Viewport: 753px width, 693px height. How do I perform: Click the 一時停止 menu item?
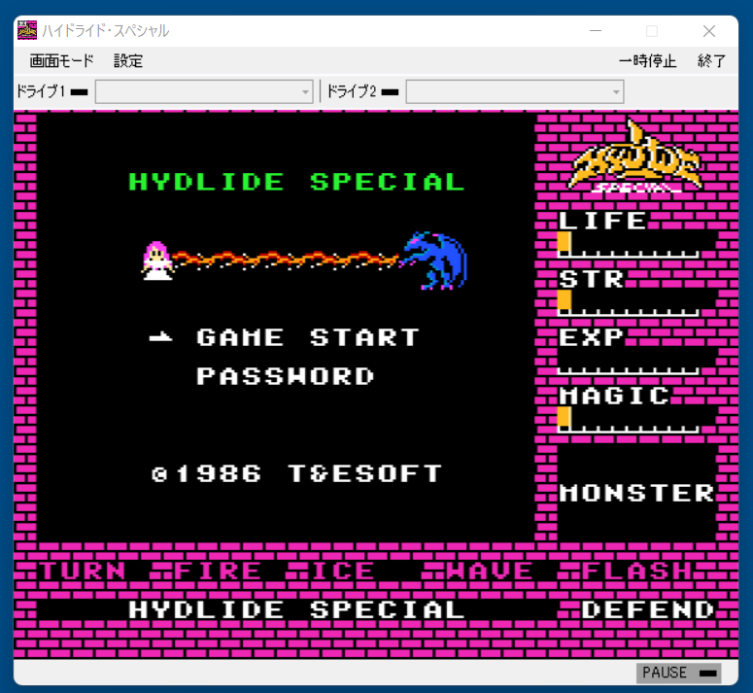pos(647,61)
